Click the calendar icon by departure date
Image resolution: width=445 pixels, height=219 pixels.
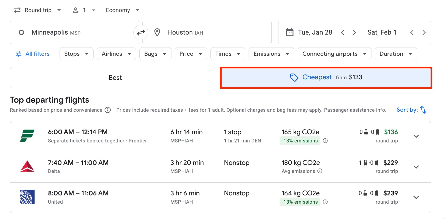click(290, 32)
